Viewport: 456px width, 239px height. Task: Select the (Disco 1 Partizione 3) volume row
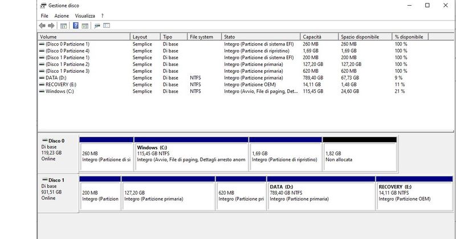[233, 71]
